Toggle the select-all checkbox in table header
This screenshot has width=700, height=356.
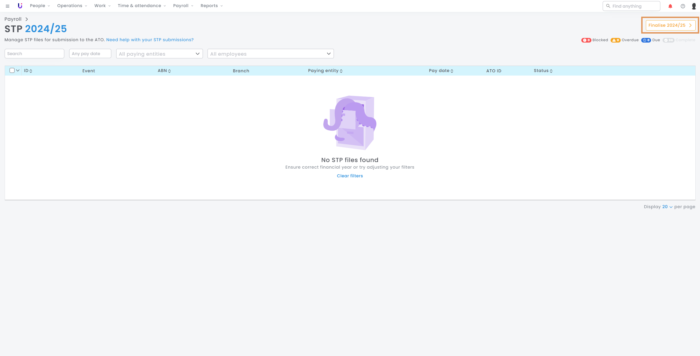tap(12, 70)
